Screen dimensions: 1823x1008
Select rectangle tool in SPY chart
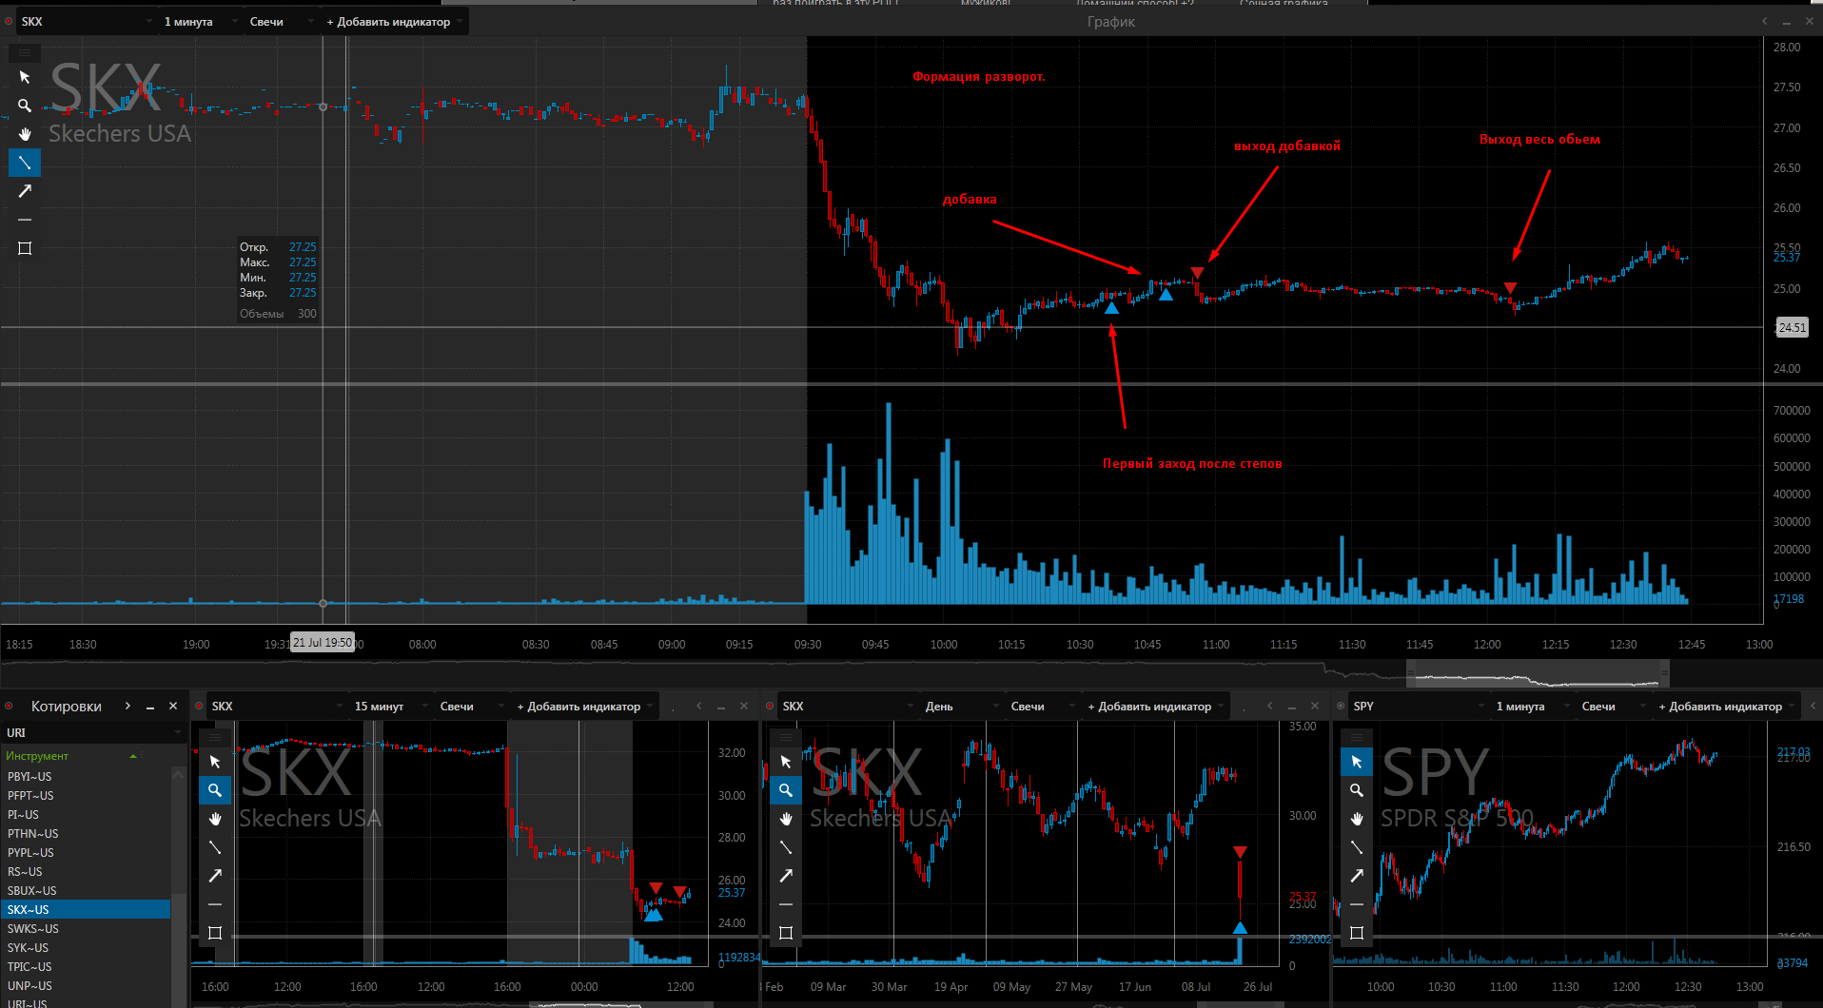[x=1357, y=933]
